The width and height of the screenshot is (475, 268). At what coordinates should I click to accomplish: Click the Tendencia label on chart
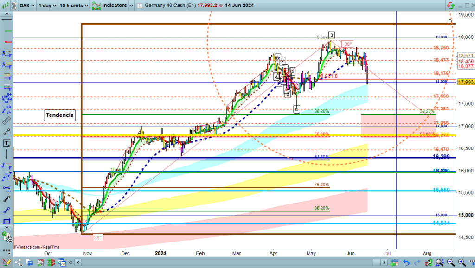click(x=60, y=115)
